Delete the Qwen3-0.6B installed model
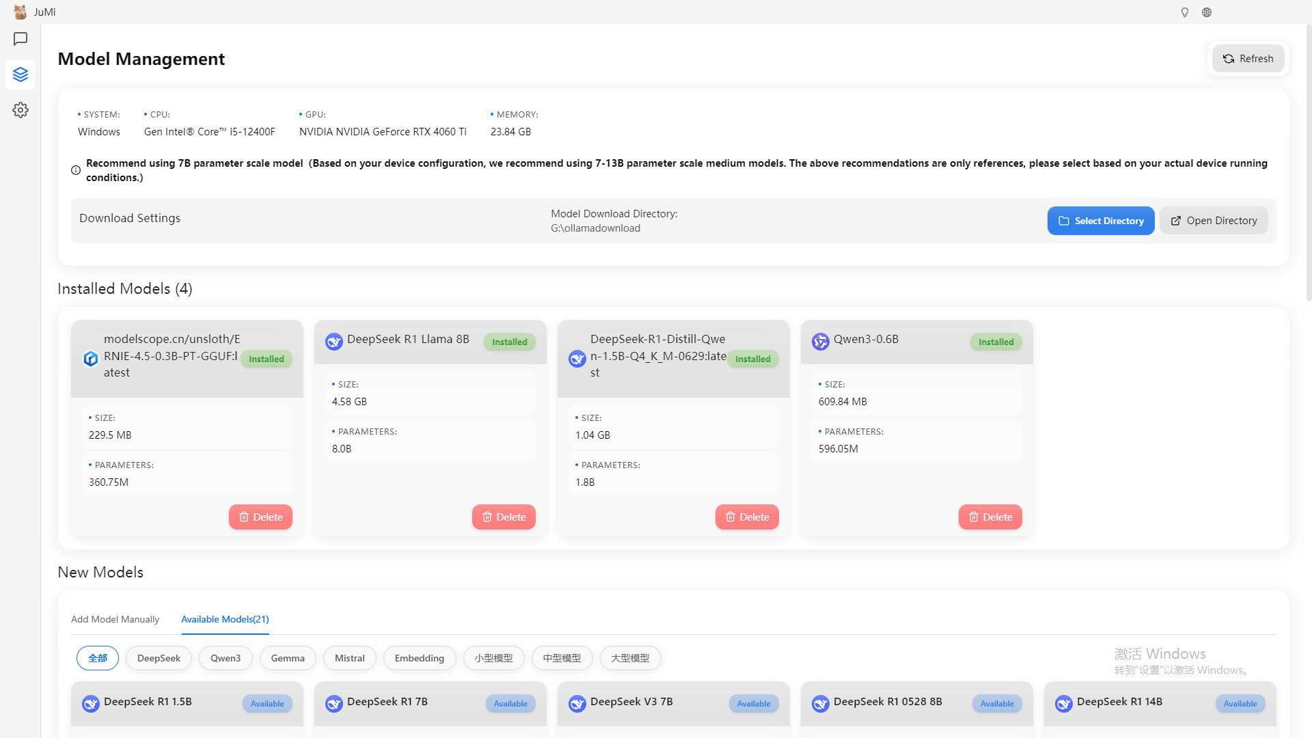Viewport: 1312px width, 738px height. pyautogui.click(x=990, y=517)
